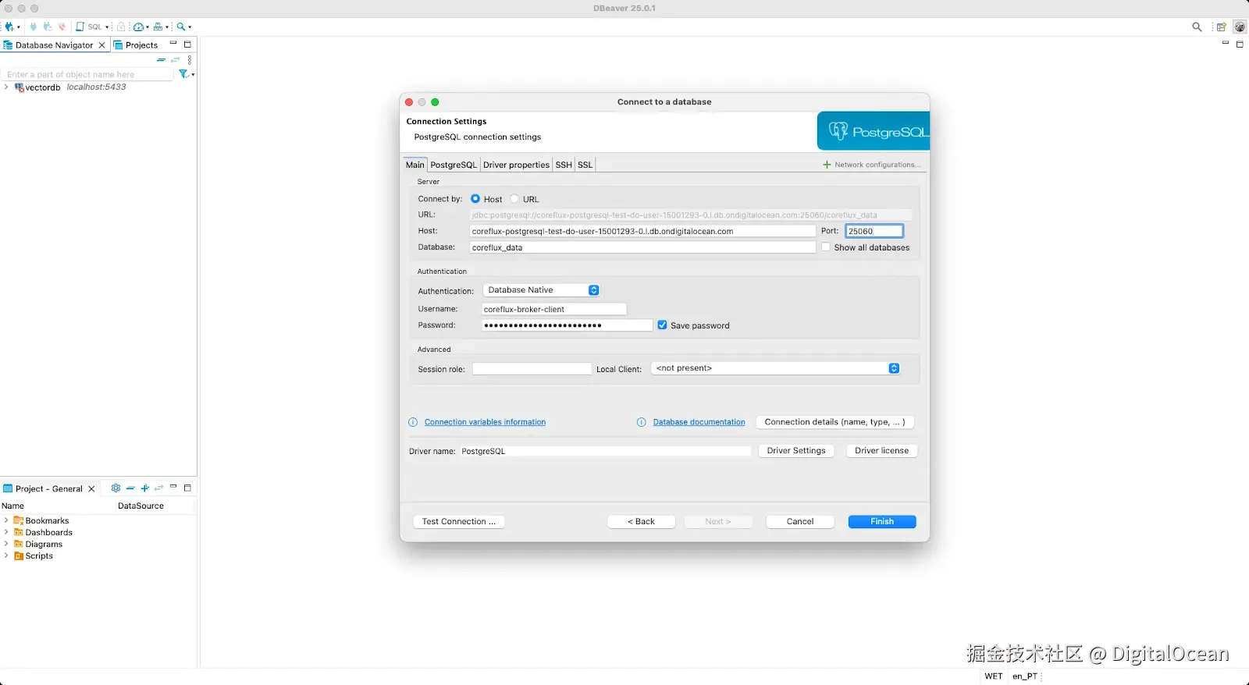Viewport: 1249px width, 685px height.
Task: Open the Local Client dropdown
Action: (x=776, y=368)
